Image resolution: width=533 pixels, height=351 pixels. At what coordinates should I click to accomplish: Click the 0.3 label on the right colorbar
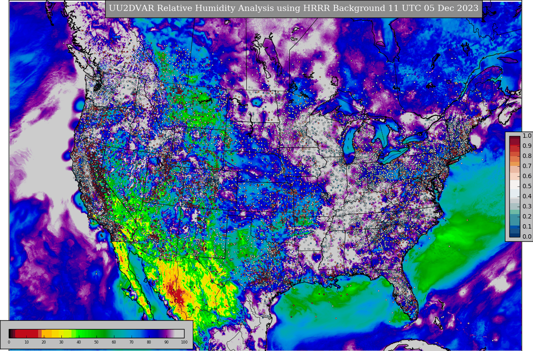coord(527,206)
